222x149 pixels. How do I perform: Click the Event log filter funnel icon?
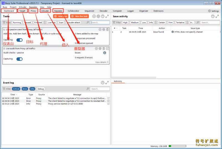[x=4, y=89]
